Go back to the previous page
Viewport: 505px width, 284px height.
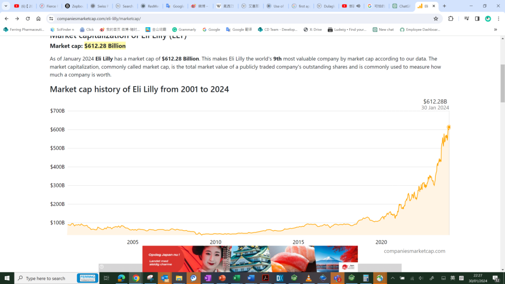click(7, 19)
